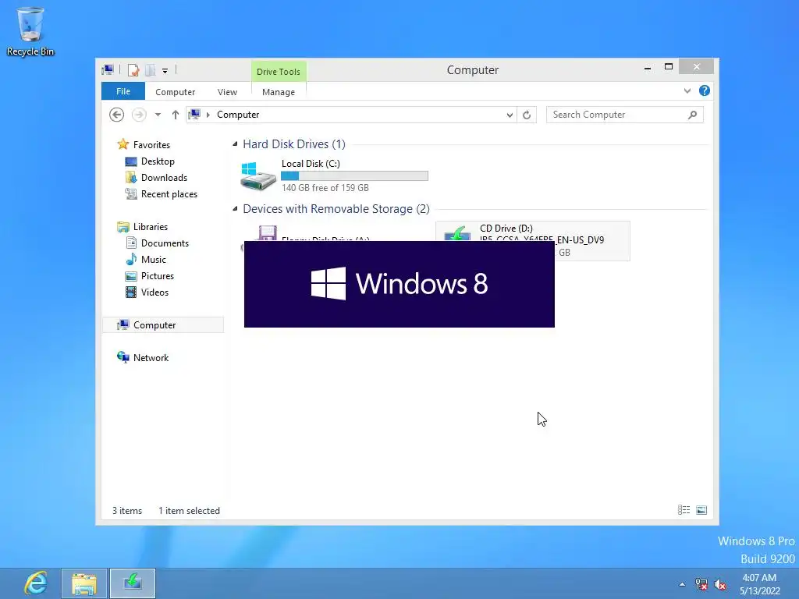Open Desktop in the navigation pane
This screenshot has height=599, width=799.
(158, 161)
